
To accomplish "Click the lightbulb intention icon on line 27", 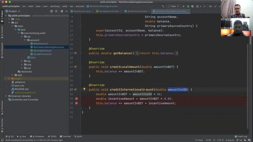I will [x=84, y=89].
